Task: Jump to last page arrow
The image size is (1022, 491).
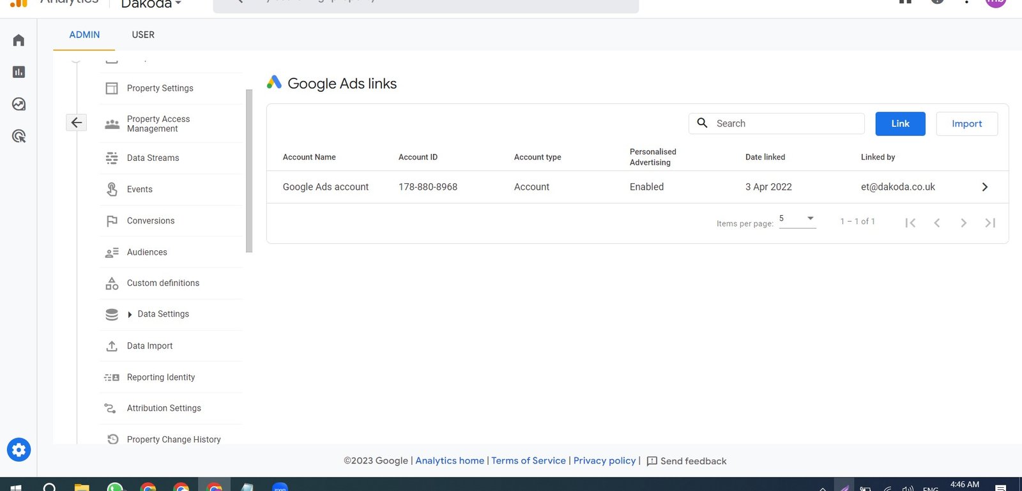Action: (990, 223)
